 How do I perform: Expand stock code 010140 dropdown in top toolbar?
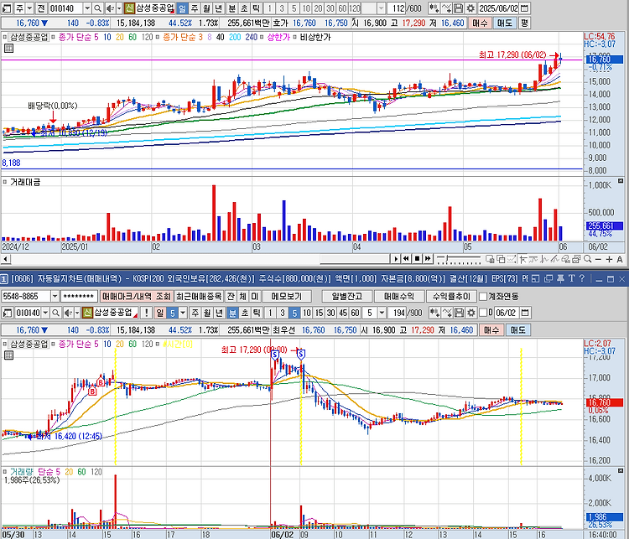pyautogui.click(x=87, y=8)
